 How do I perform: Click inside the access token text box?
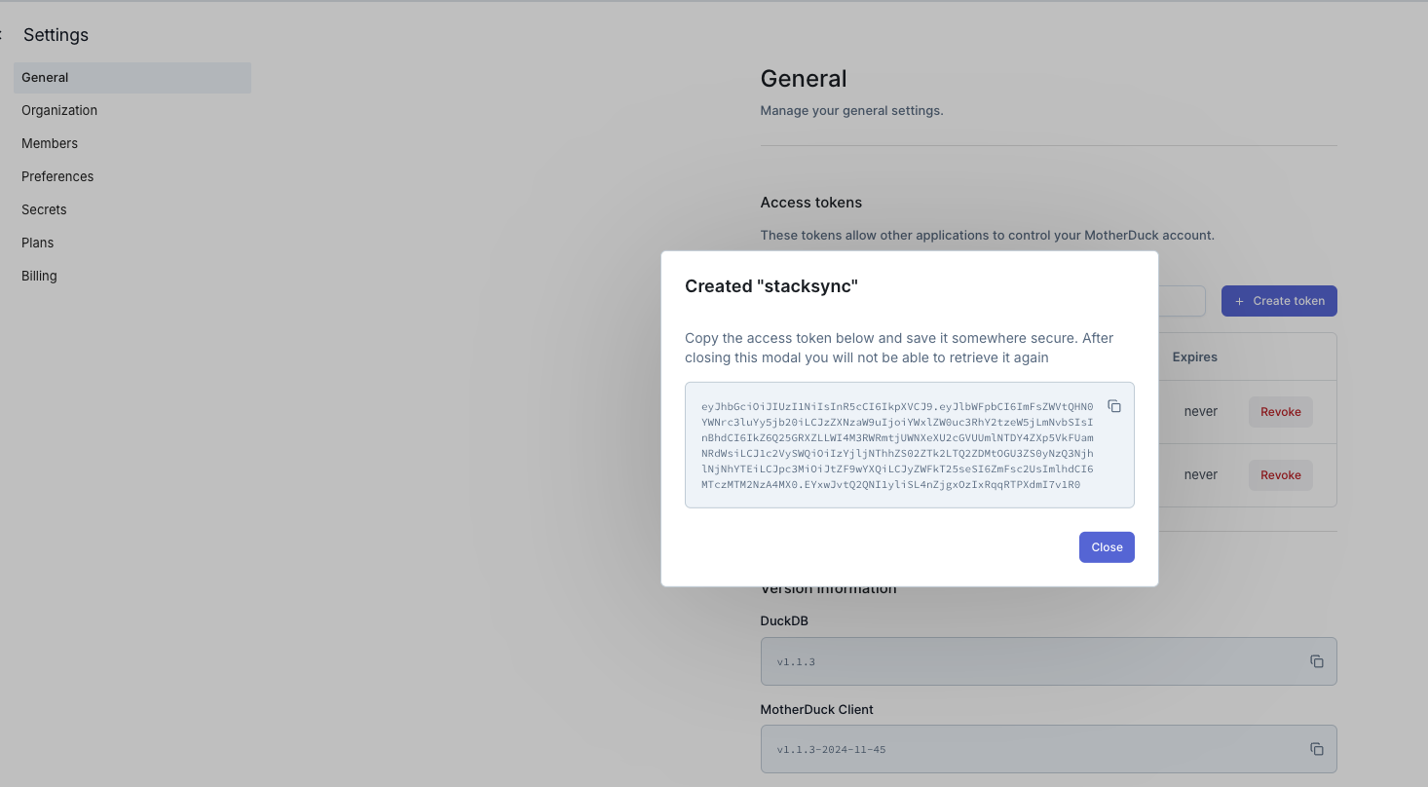coord(896,444)
